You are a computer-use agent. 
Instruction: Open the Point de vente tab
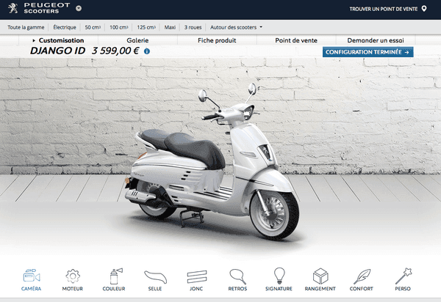coord(296,40)
